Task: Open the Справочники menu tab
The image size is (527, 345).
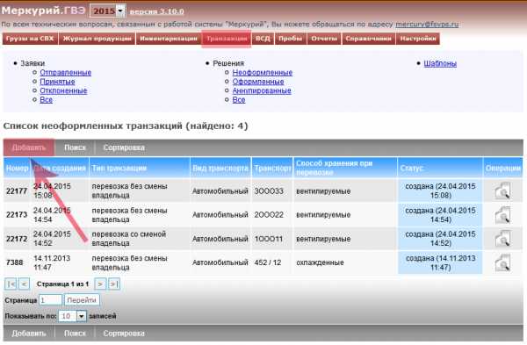Action: click(x=368, y=39)
